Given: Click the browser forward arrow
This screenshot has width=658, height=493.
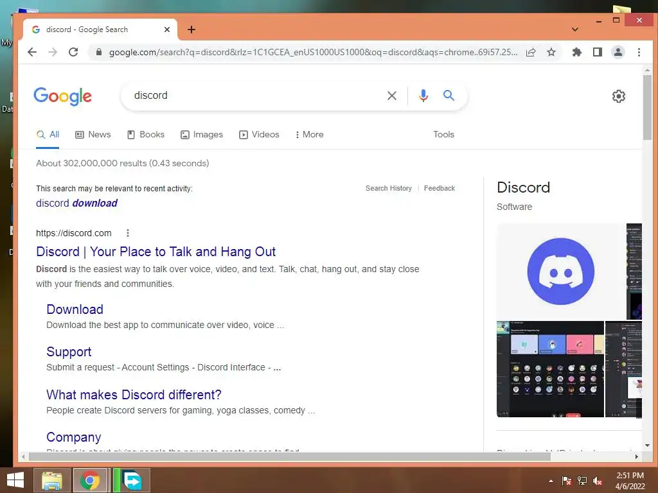Looking at the screenshot, I should click(x=53, y=52).
